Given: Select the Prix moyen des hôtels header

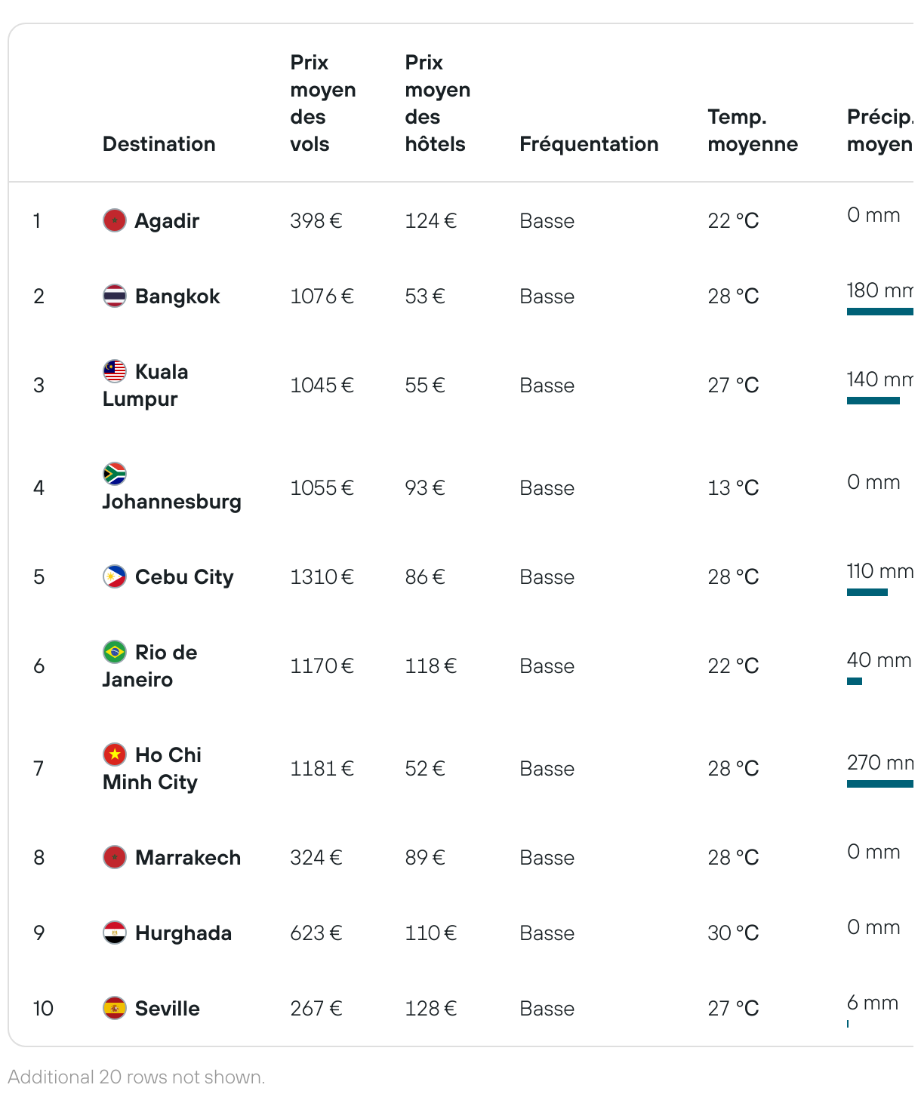Looking at the screenshot, I should click(438, 103).
